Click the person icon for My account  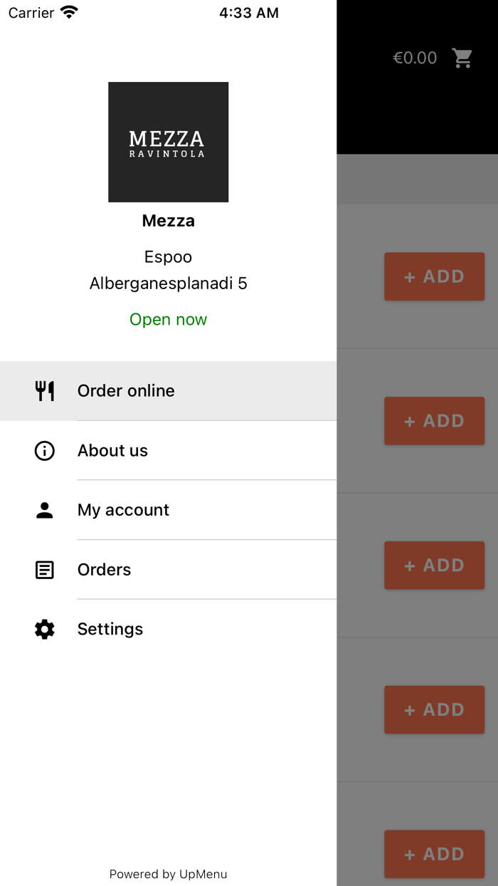point(44,510)
